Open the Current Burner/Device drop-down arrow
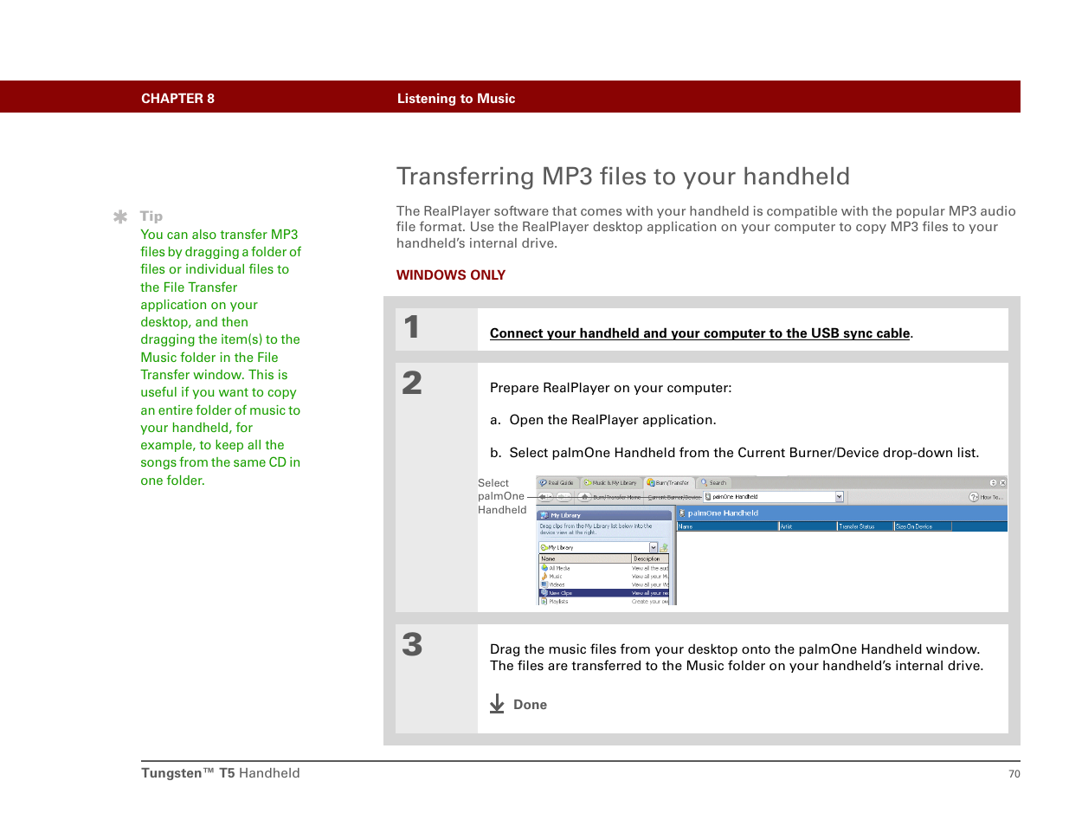1069x826 pixels. tap(839, 497)
